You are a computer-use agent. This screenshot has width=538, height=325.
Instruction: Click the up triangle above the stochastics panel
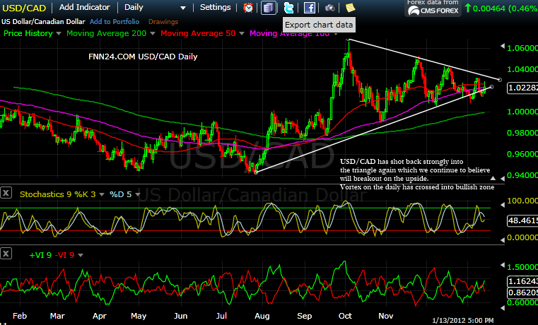[493, 179]
